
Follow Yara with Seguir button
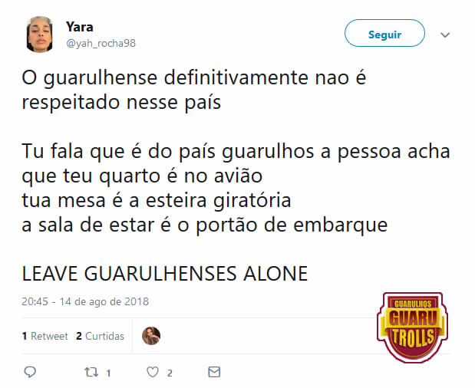coord(384,33)
